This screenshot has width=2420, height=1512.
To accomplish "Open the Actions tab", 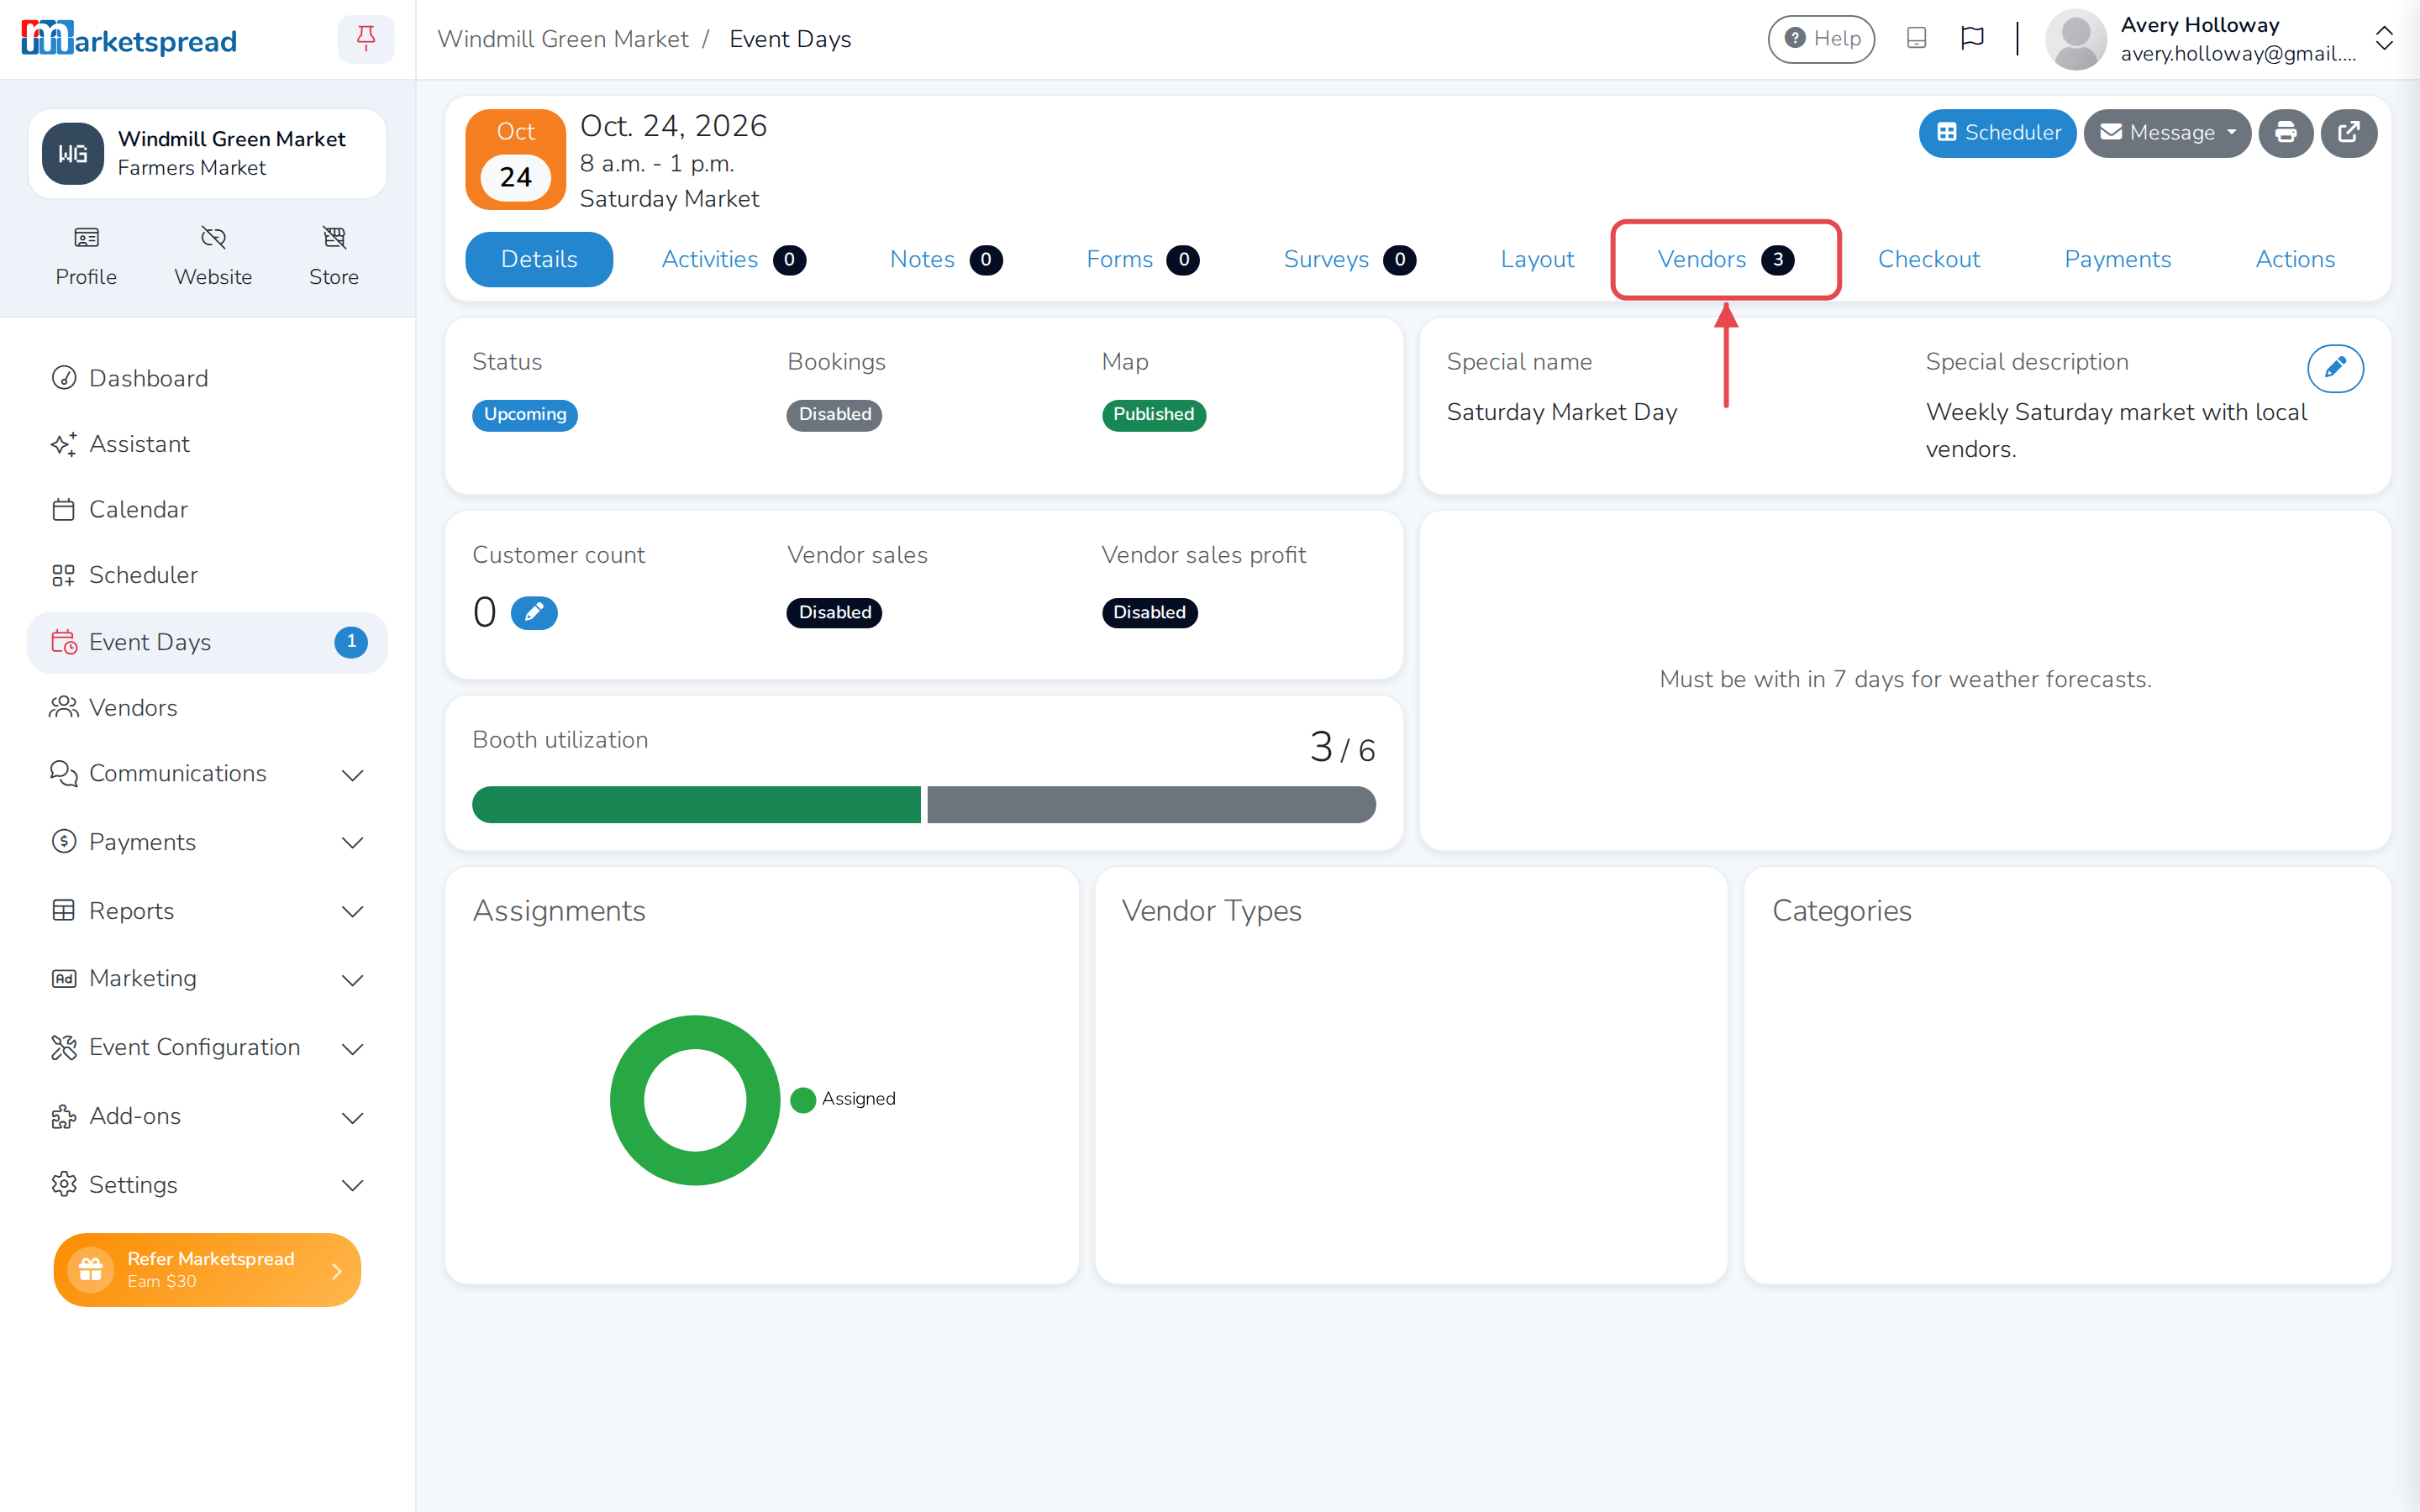I will pyautogui.click(x=2295, y=260).
